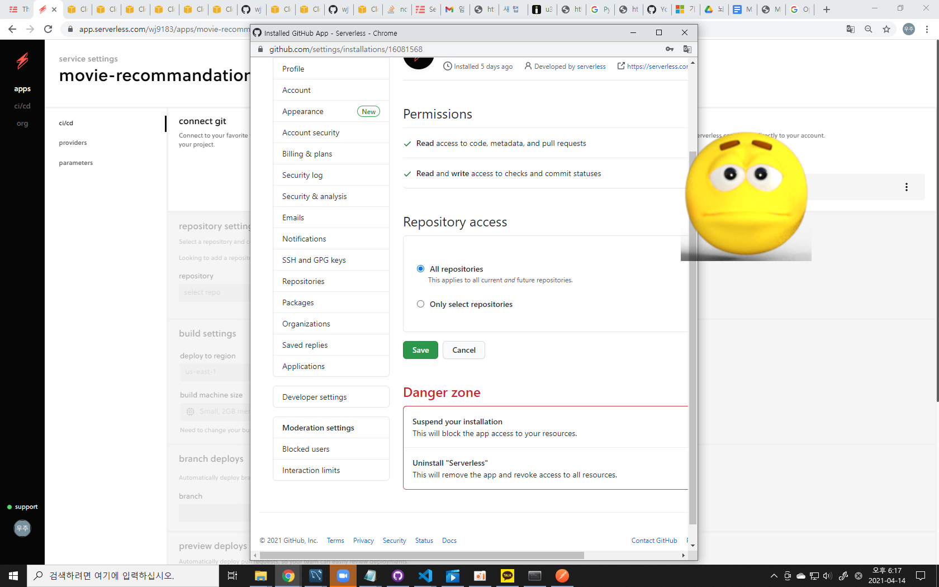Open Profile settings in GitHub sidebar

click(x=331, y=69)
